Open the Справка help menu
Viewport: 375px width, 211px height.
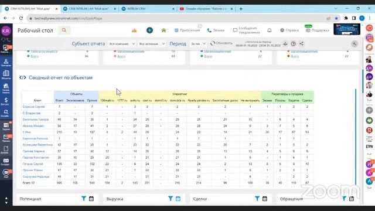(289, 30)
